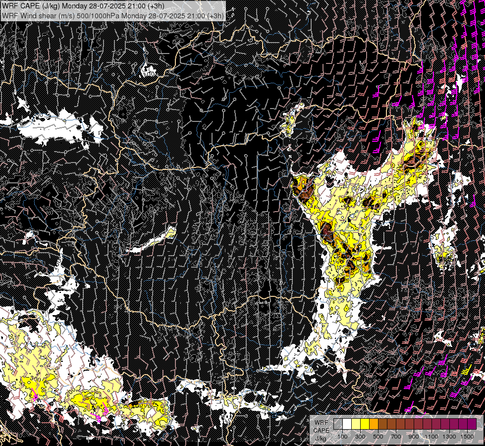Screen dimensions: 485x446
Task: Click the legend label CAPE
Action: pyautogui.click(x=321, y=431)
